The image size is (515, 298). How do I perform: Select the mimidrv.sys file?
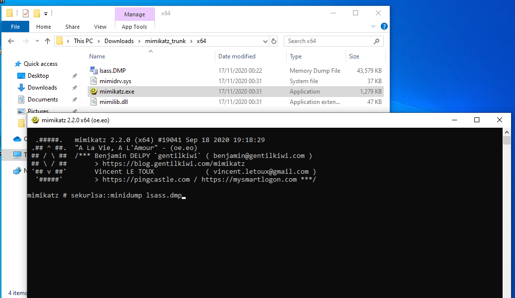point(115,81)
